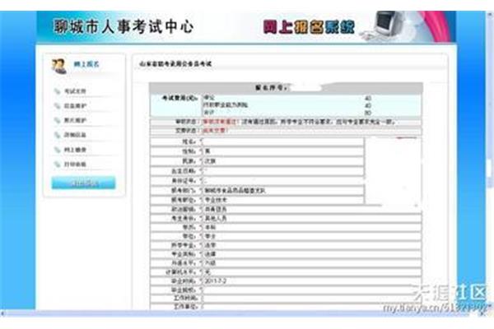This screenshot has width=494, height=329.
Task: Click the 申论 fee line
Action: pos(209,98)
